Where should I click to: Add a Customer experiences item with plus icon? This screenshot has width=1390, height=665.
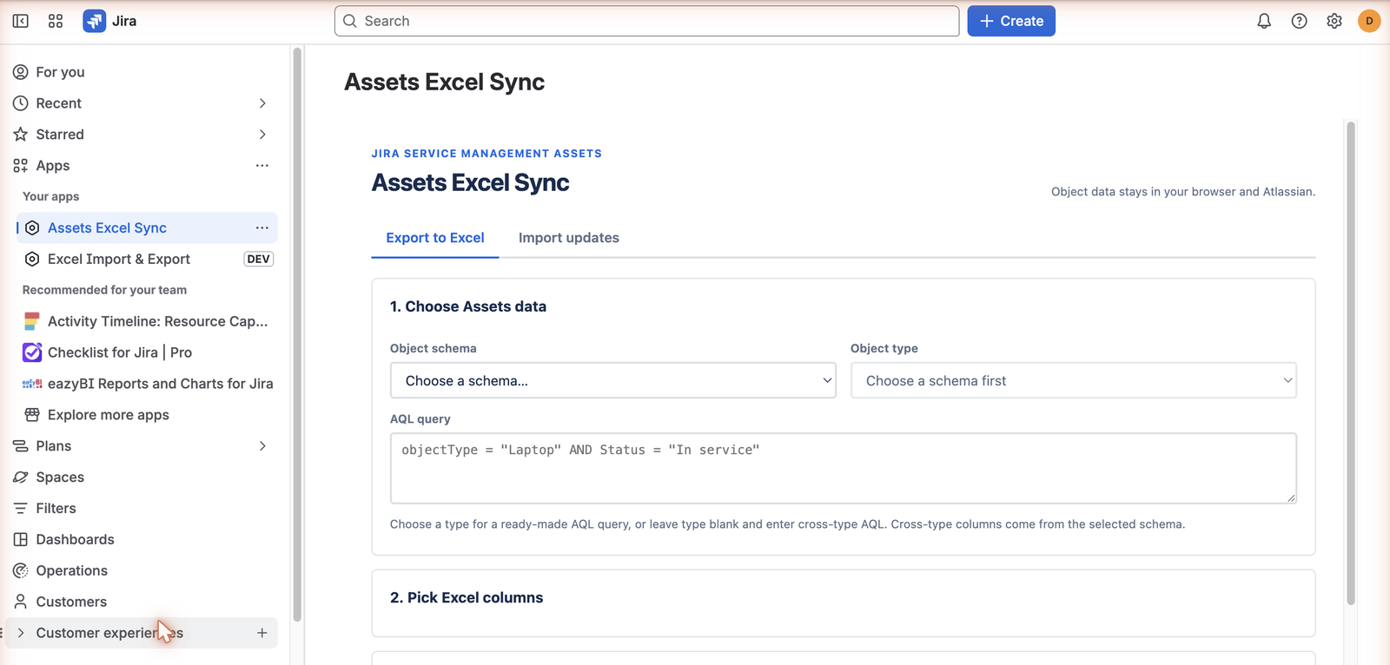pyautogui.click(x=262, y=633)
